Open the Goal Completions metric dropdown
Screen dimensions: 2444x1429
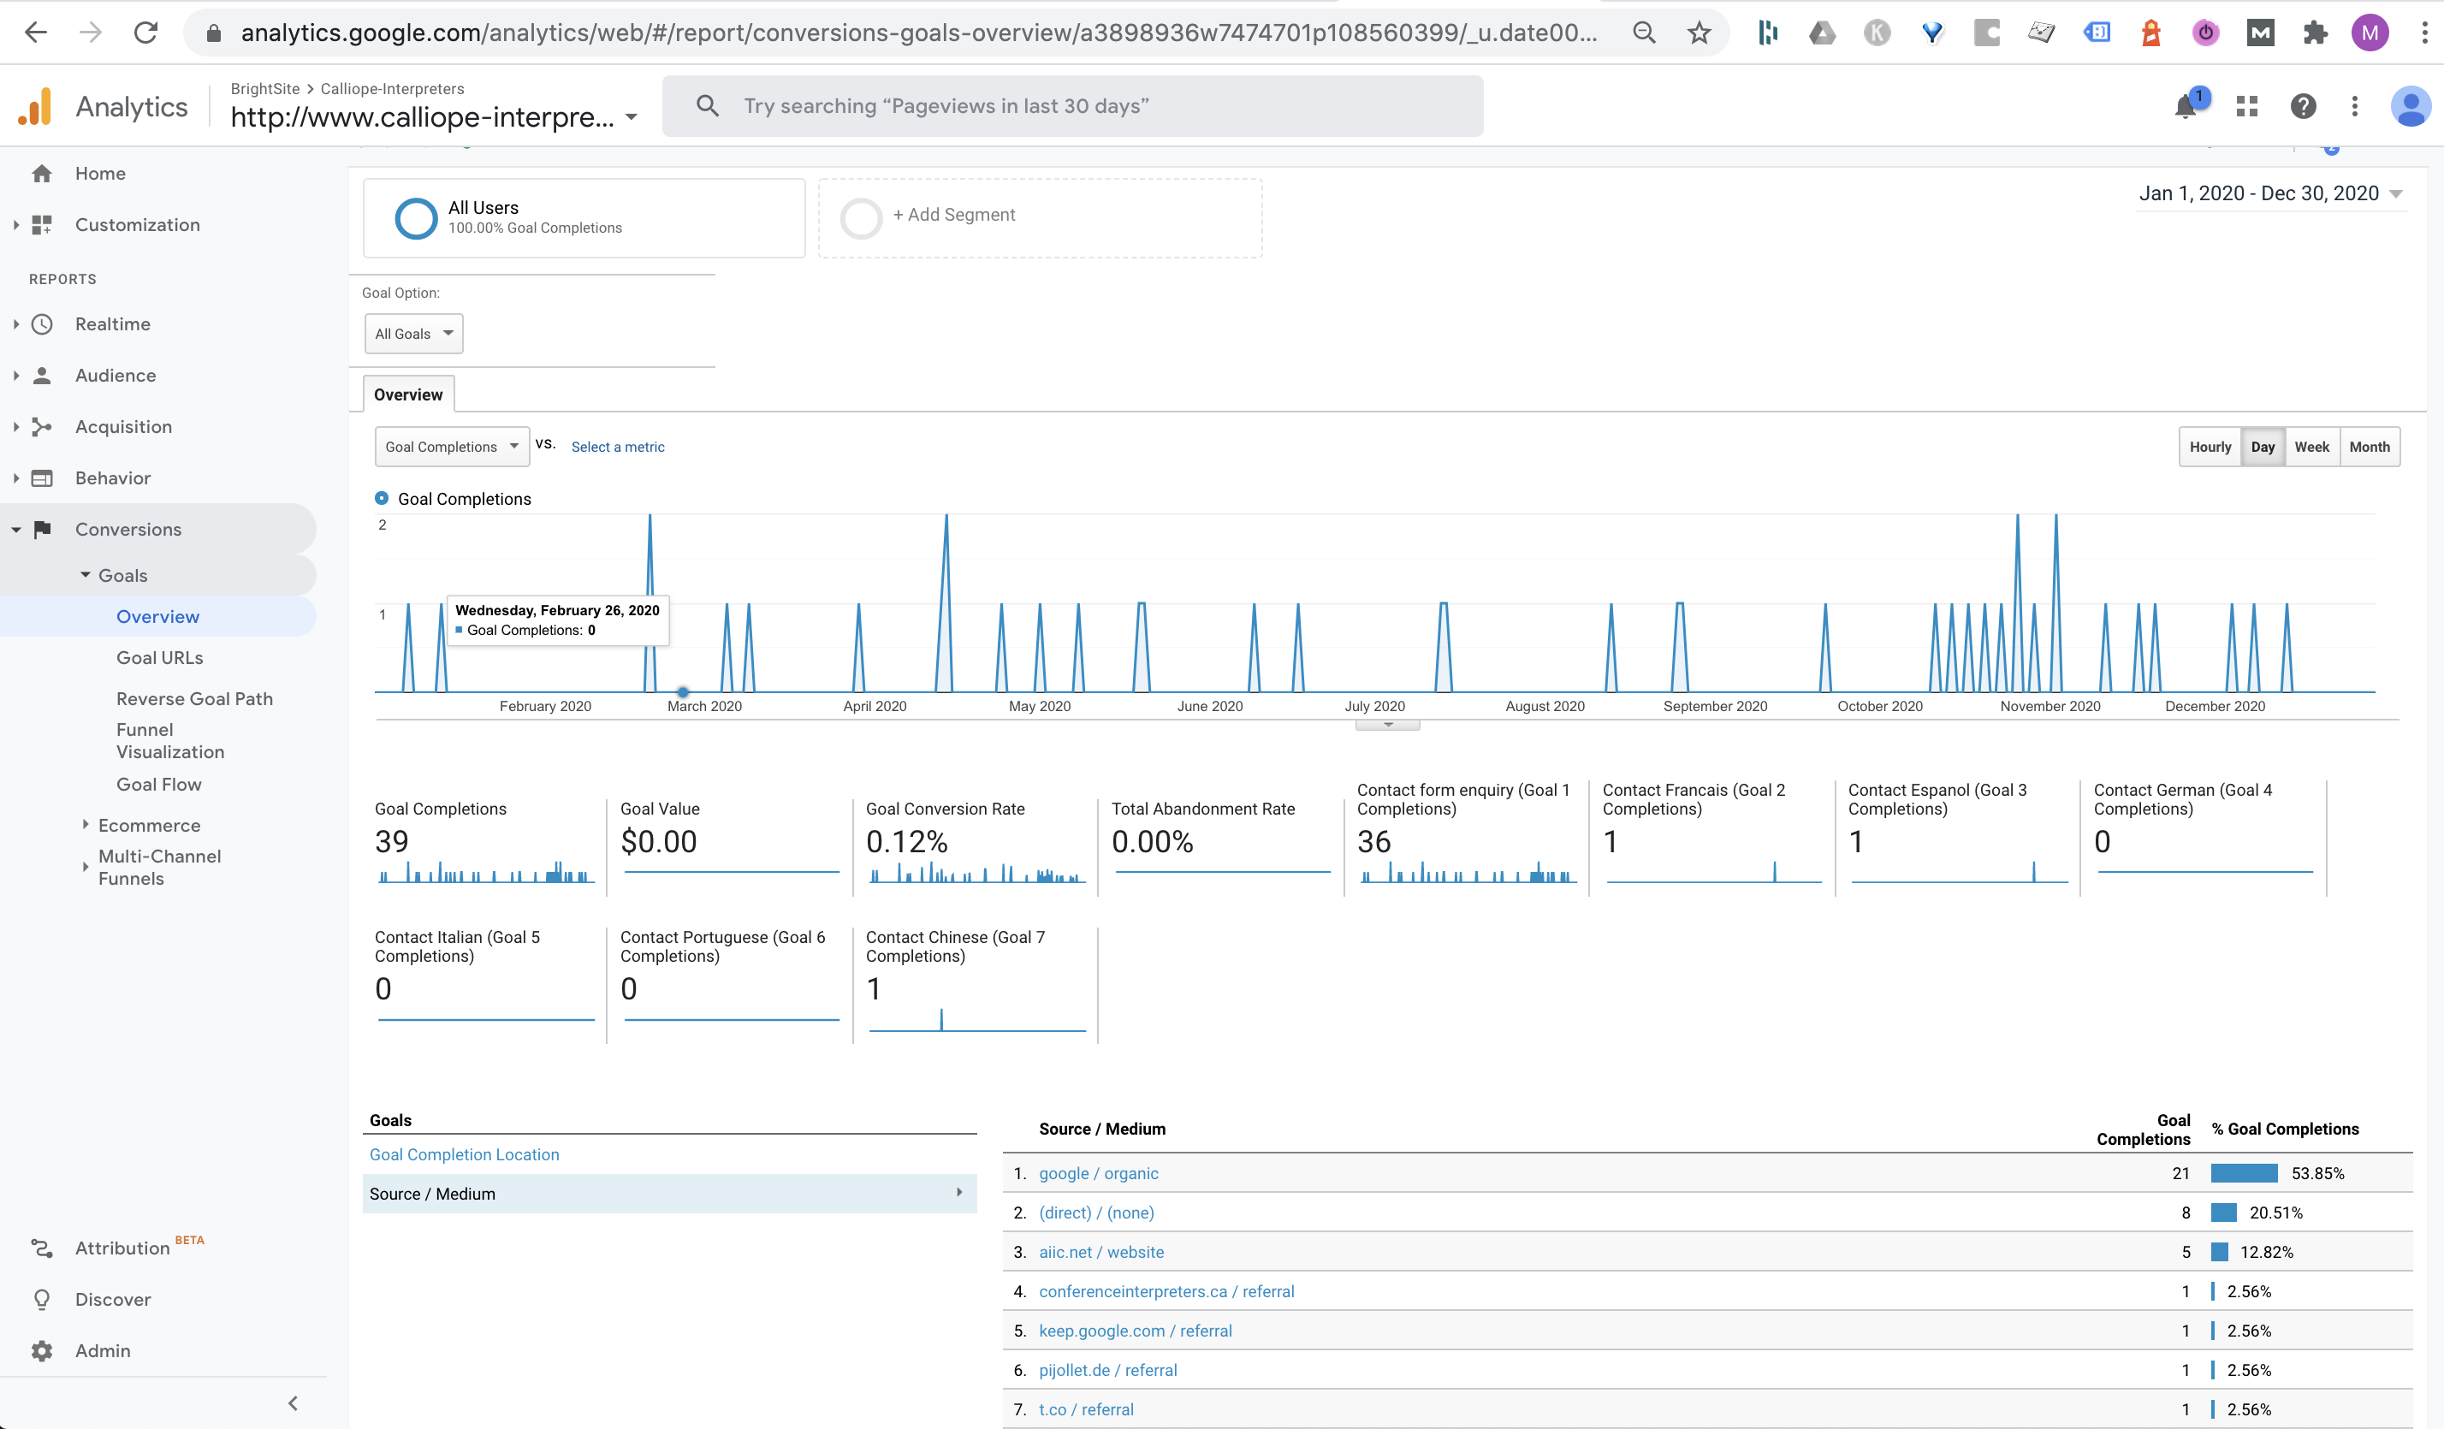(x=452, y=447)
